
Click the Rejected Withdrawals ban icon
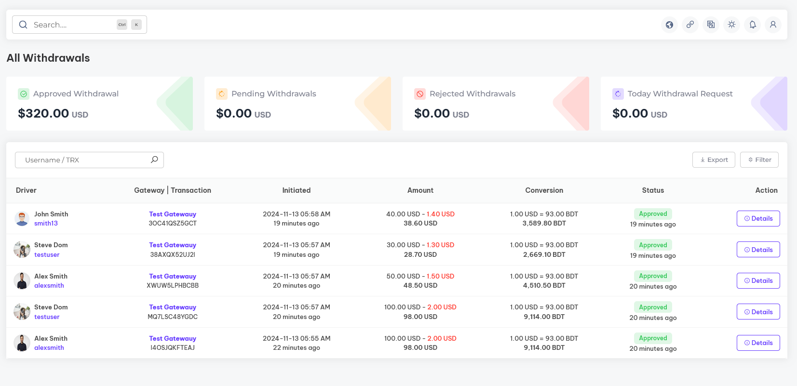(420, 94)
